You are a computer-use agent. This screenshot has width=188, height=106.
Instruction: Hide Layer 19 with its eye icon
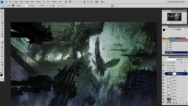pyautogui.click(x=163, y=83)
